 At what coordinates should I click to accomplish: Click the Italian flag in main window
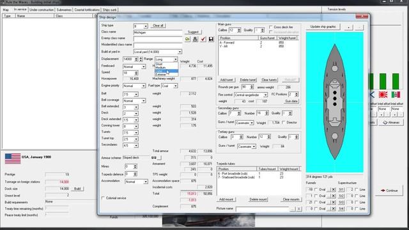click(396, 95)
